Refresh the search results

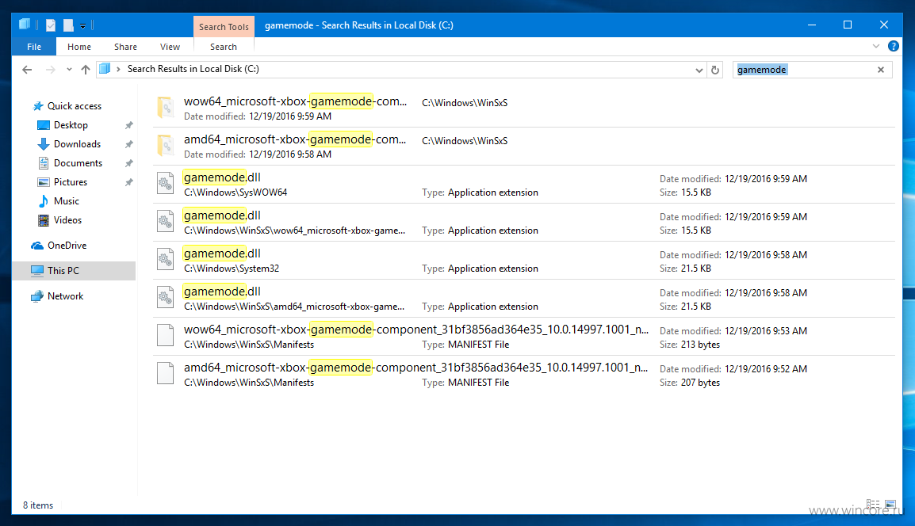point(715,70)
